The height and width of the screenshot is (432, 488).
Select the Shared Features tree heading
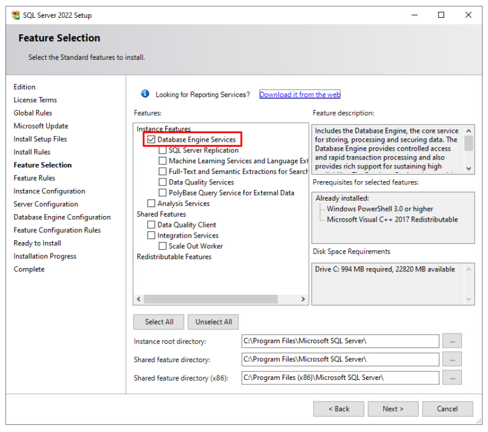[x=161, y=214]
